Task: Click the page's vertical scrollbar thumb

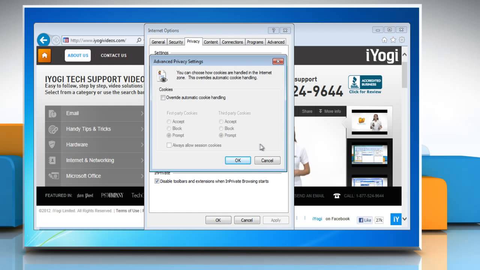Action: coord(405,75)
